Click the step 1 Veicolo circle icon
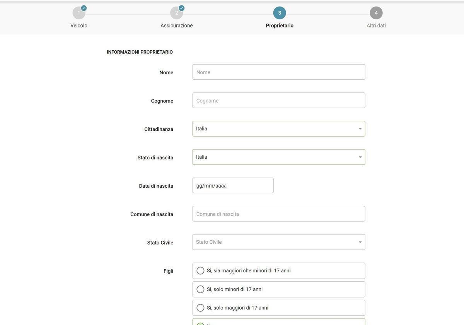This screenshot has width=464, height=325. click(78, 13)
